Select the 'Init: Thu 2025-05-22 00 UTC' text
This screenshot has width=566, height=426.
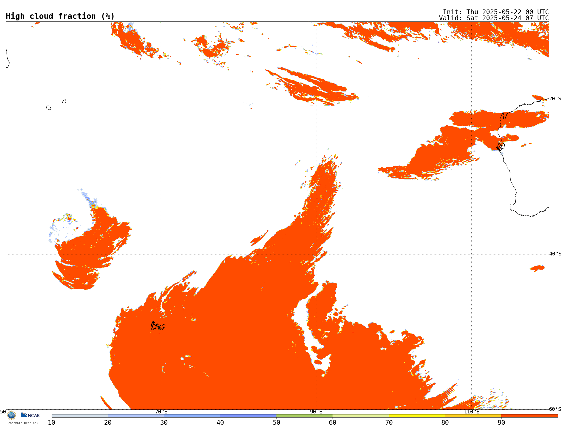click(496, 12)
